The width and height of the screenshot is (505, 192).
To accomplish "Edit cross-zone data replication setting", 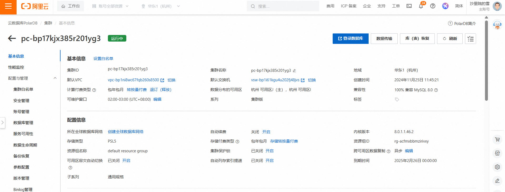I will (x=409, y=151).
